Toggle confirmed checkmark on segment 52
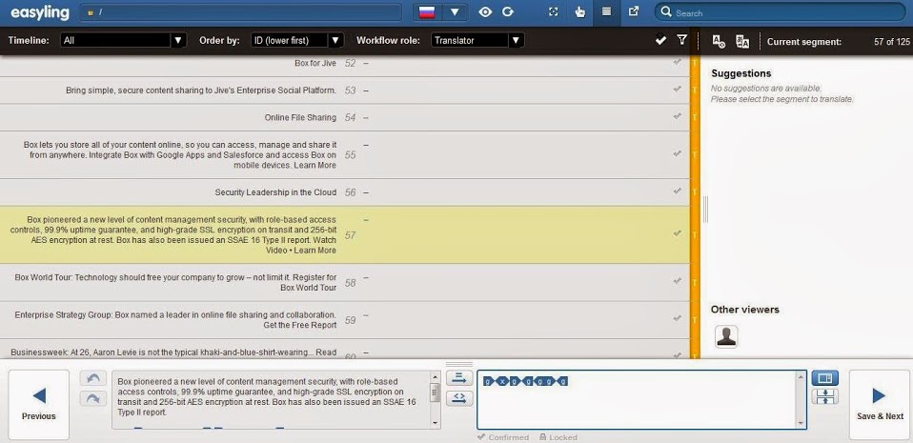Viewport: 913px width, 443px height. tap(677, 62)
